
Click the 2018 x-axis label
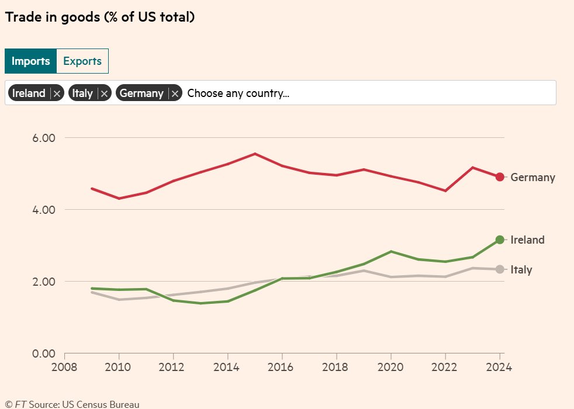tap(335, 367)
